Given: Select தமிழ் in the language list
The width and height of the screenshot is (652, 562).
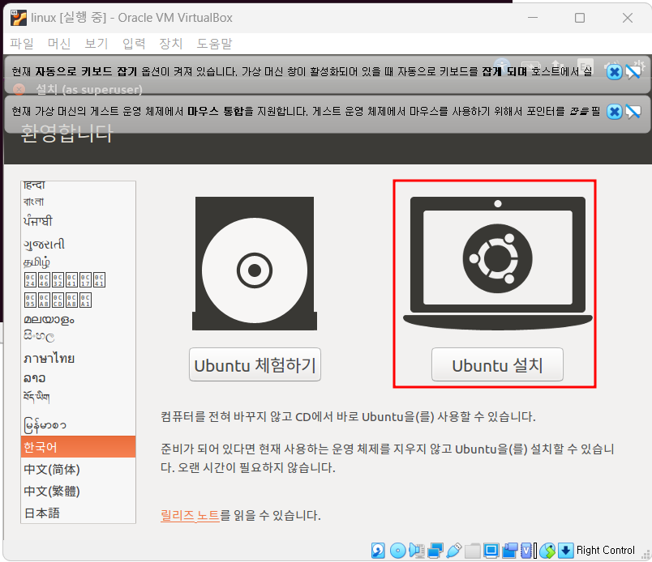Looking at the screenshot, I should (x=78, y=262).
